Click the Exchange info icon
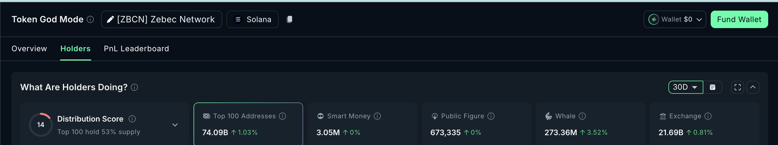Screen dimensions: 778x145 pyautogui.click(x=708, y=116)
